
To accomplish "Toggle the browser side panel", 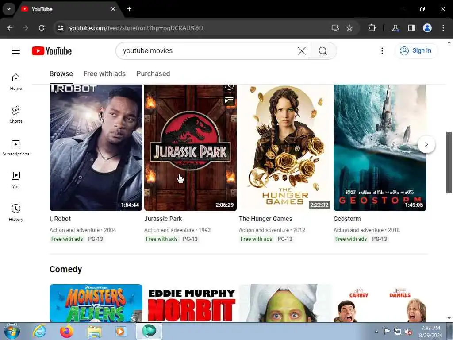I will (411, 28).
